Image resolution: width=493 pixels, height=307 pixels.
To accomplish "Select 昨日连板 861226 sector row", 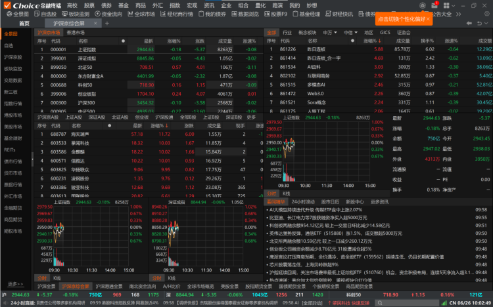I will 378,49.
